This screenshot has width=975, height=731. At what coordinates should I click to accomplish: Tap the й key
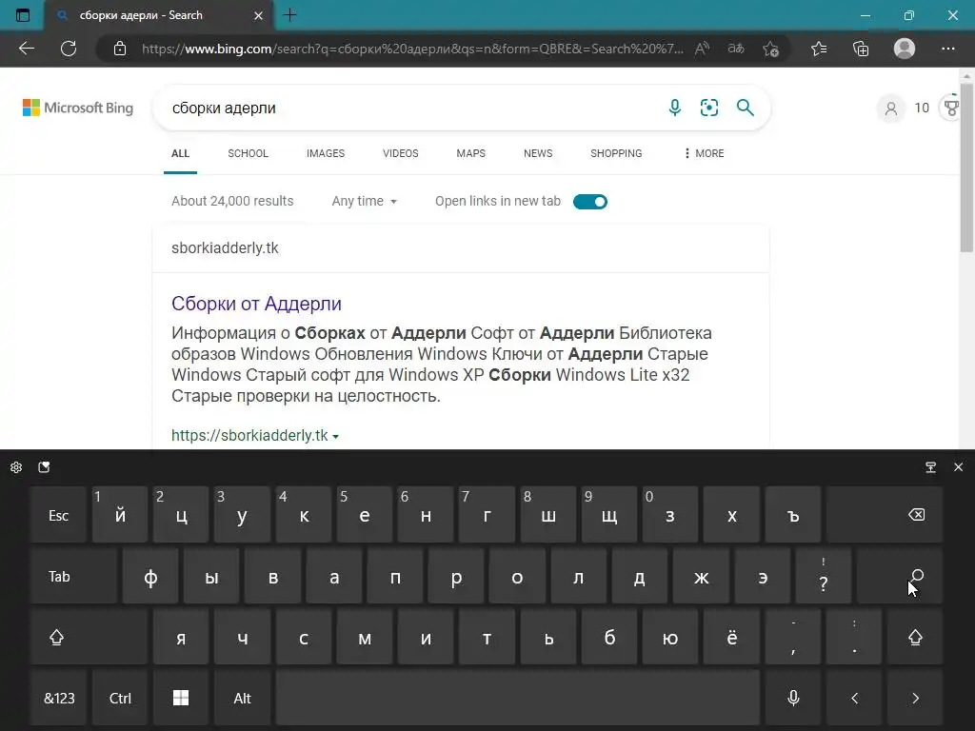tap(120, 515)
